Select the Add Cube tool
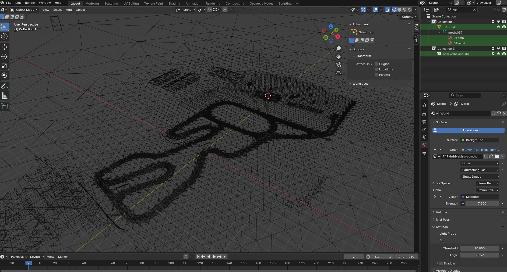Viewport: 507px width, 272px height. coord(4,106)
